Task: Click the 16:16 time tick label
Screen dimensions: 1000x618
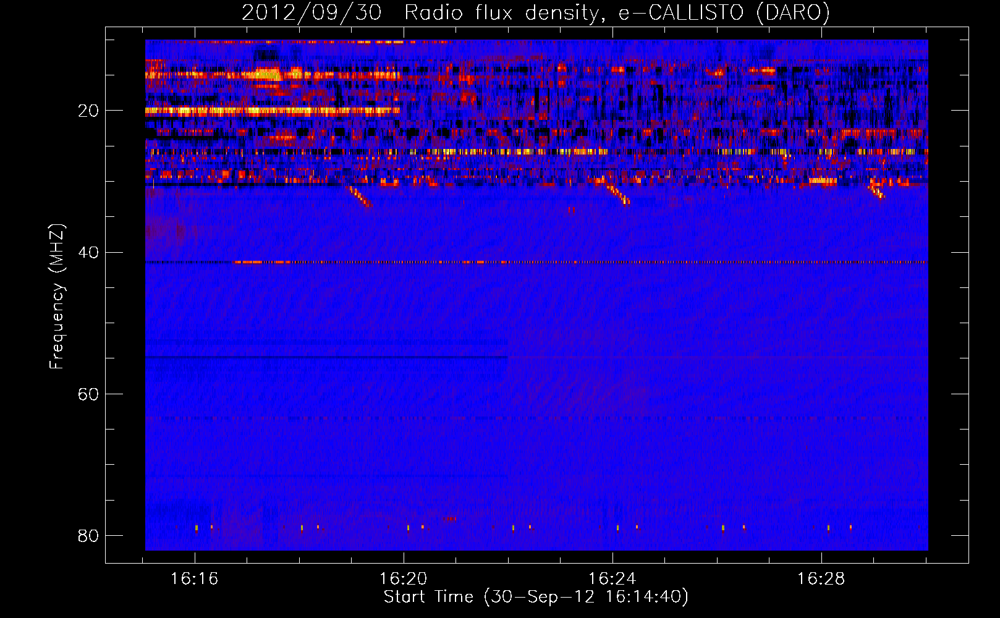Action: (195, 579)
